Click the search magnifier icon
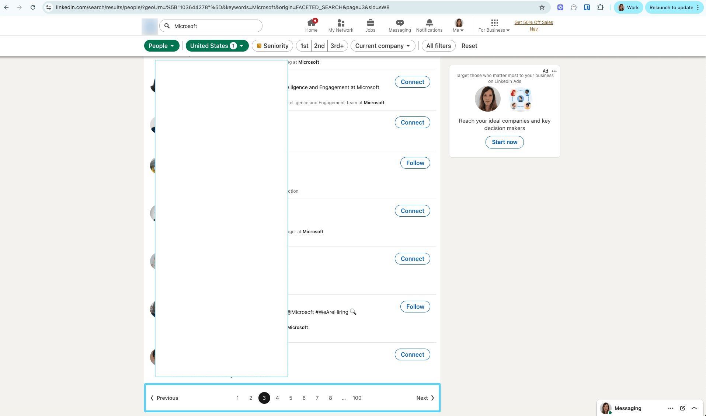Viewport: 706px width, 416px height. click(x=167, y=26)
